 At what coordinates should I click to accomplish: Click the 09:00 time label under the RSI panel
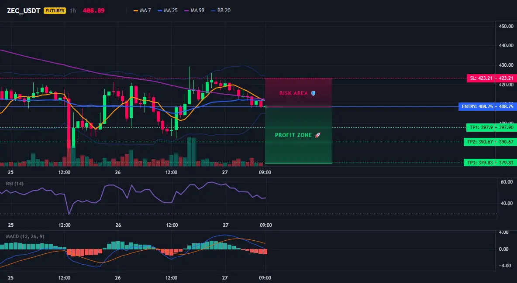click(266, 225)
